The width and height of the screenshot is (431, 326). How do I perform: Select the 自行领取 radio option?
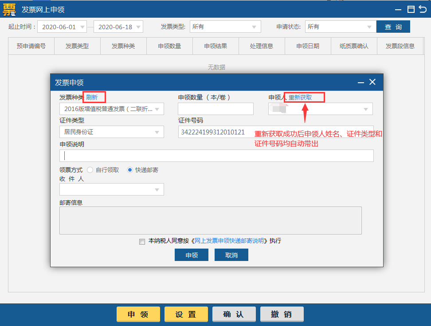click(x=90, y=170)
